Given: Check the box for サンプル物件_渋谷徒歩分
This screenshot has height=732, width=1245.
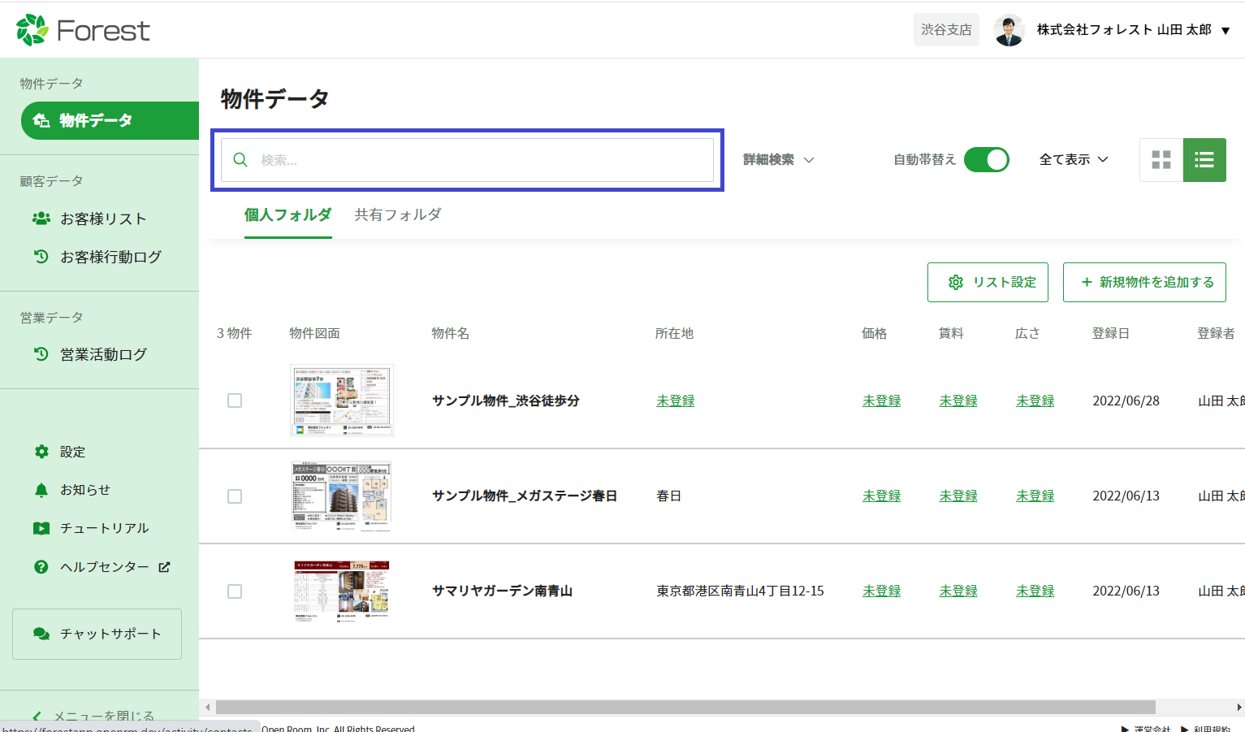Looking at the screenshot, I should [235, 401].
